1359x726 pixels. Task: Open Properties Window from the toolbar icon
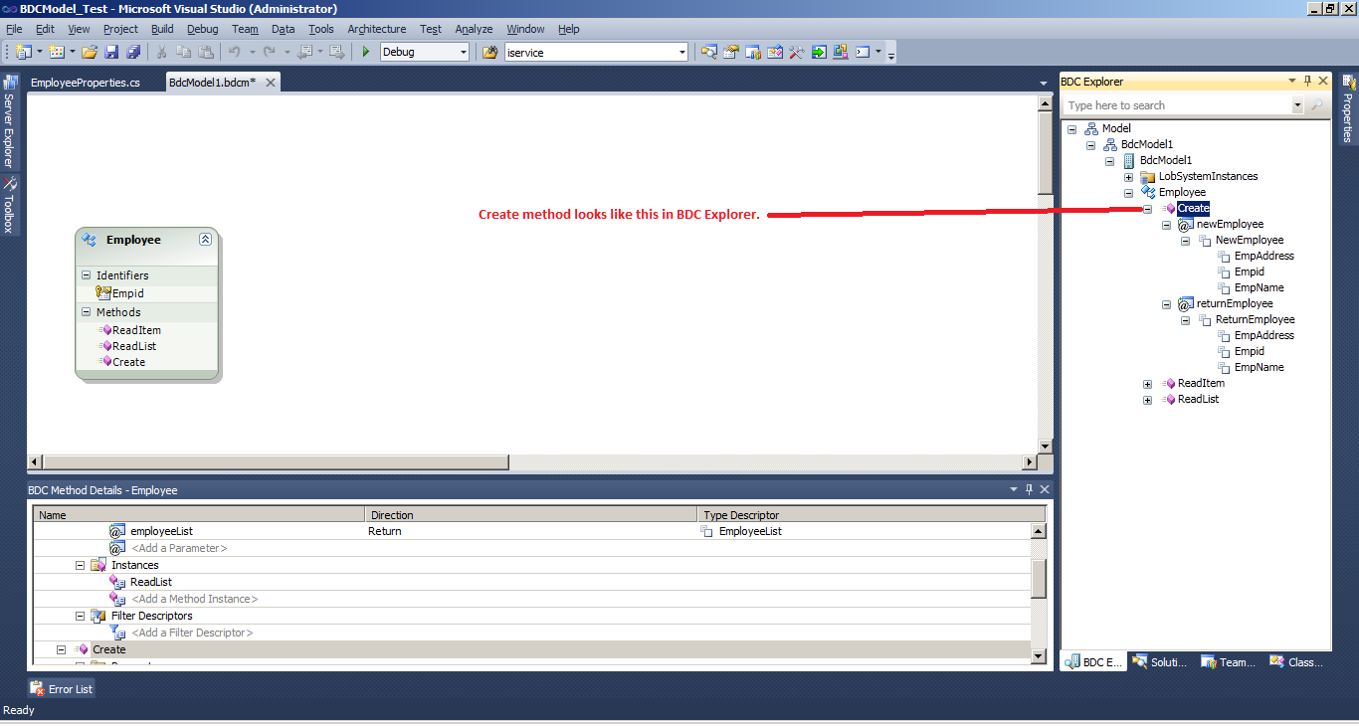click(731, 52)
